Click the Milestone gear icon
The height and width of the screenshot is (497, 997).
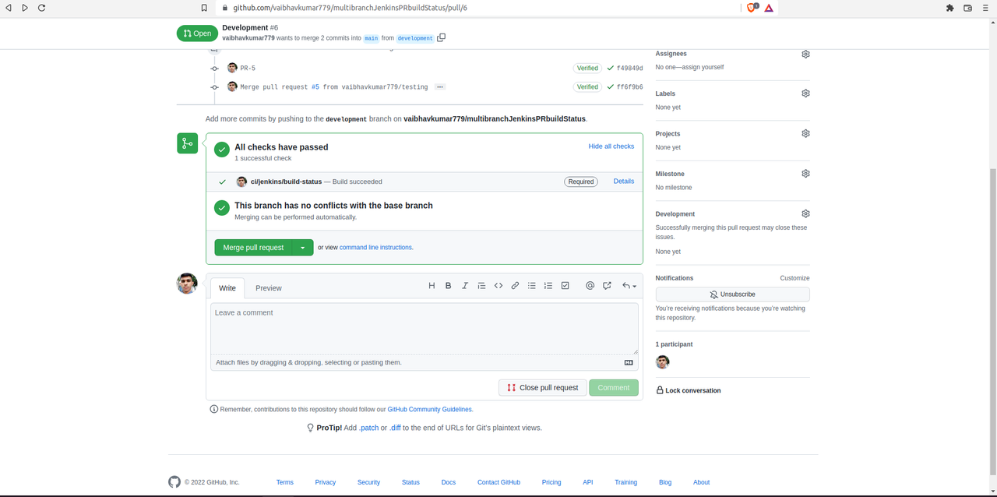click(805, 173)
